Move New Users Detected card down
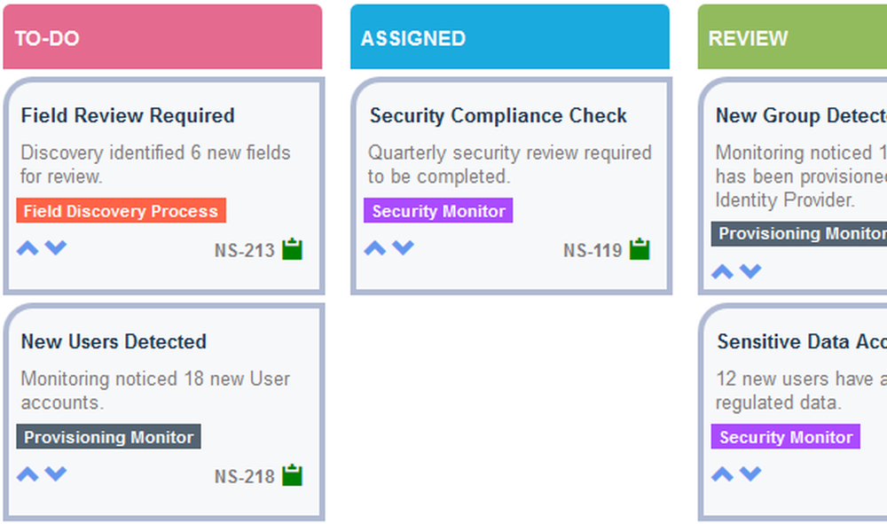The height and width of the screenshot is (524, 887). [55, 473]
